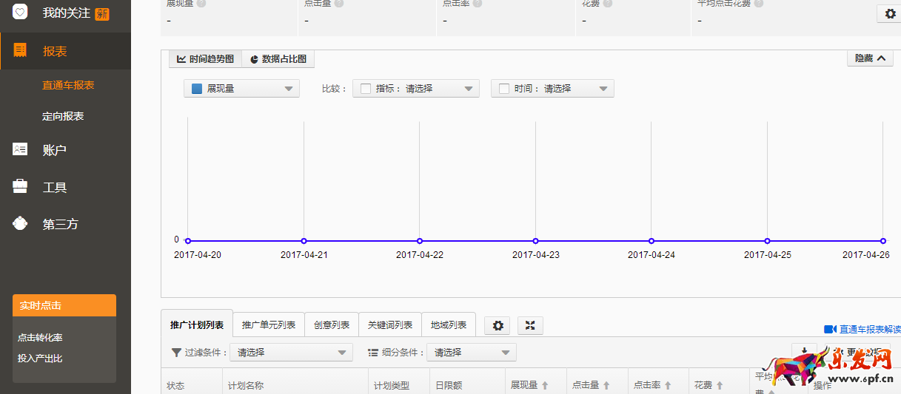
Task: Toggle the 时间 comparison checkbox
Action: pos(503,89)
